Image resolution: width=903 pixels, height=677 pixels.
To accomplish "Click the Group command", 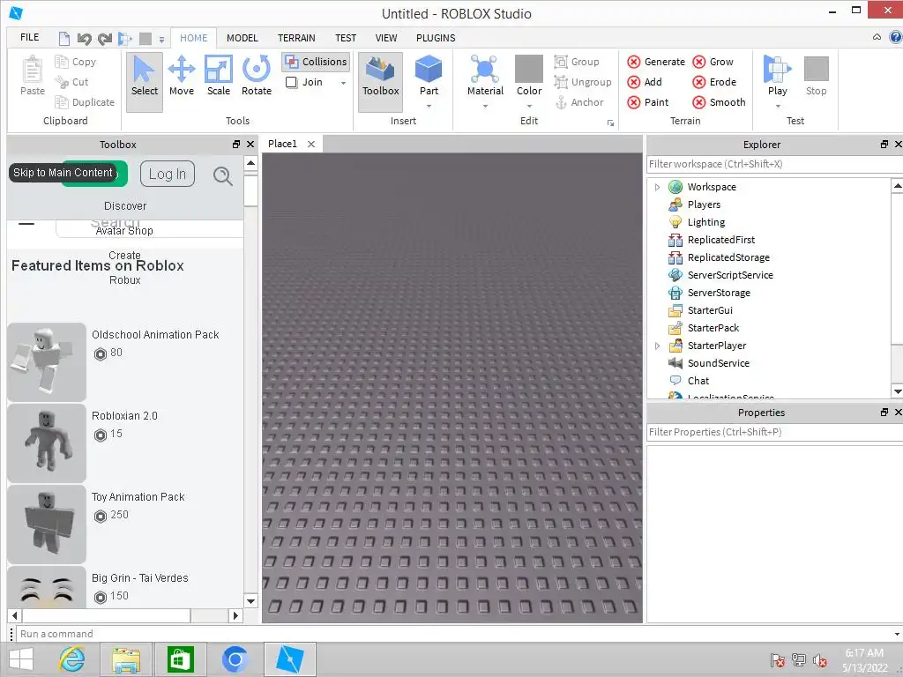I will (x=577, y=62).
